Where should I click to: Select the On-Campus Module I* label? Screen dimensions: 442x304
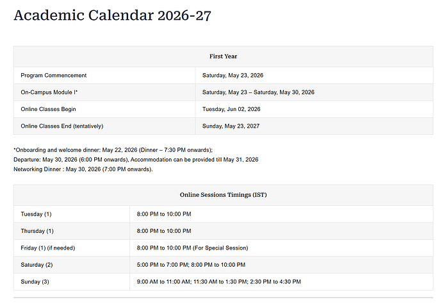[x=49, y=92]
